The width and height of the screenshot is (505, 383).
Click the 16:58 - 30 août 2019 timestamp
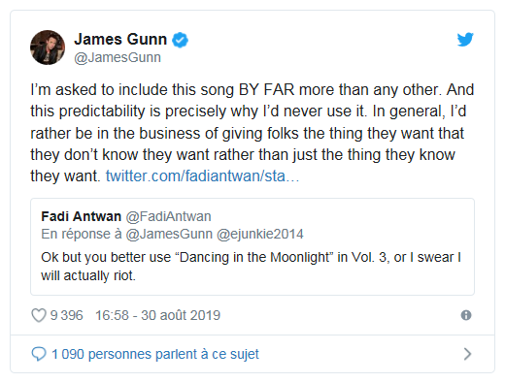point(157,315)
